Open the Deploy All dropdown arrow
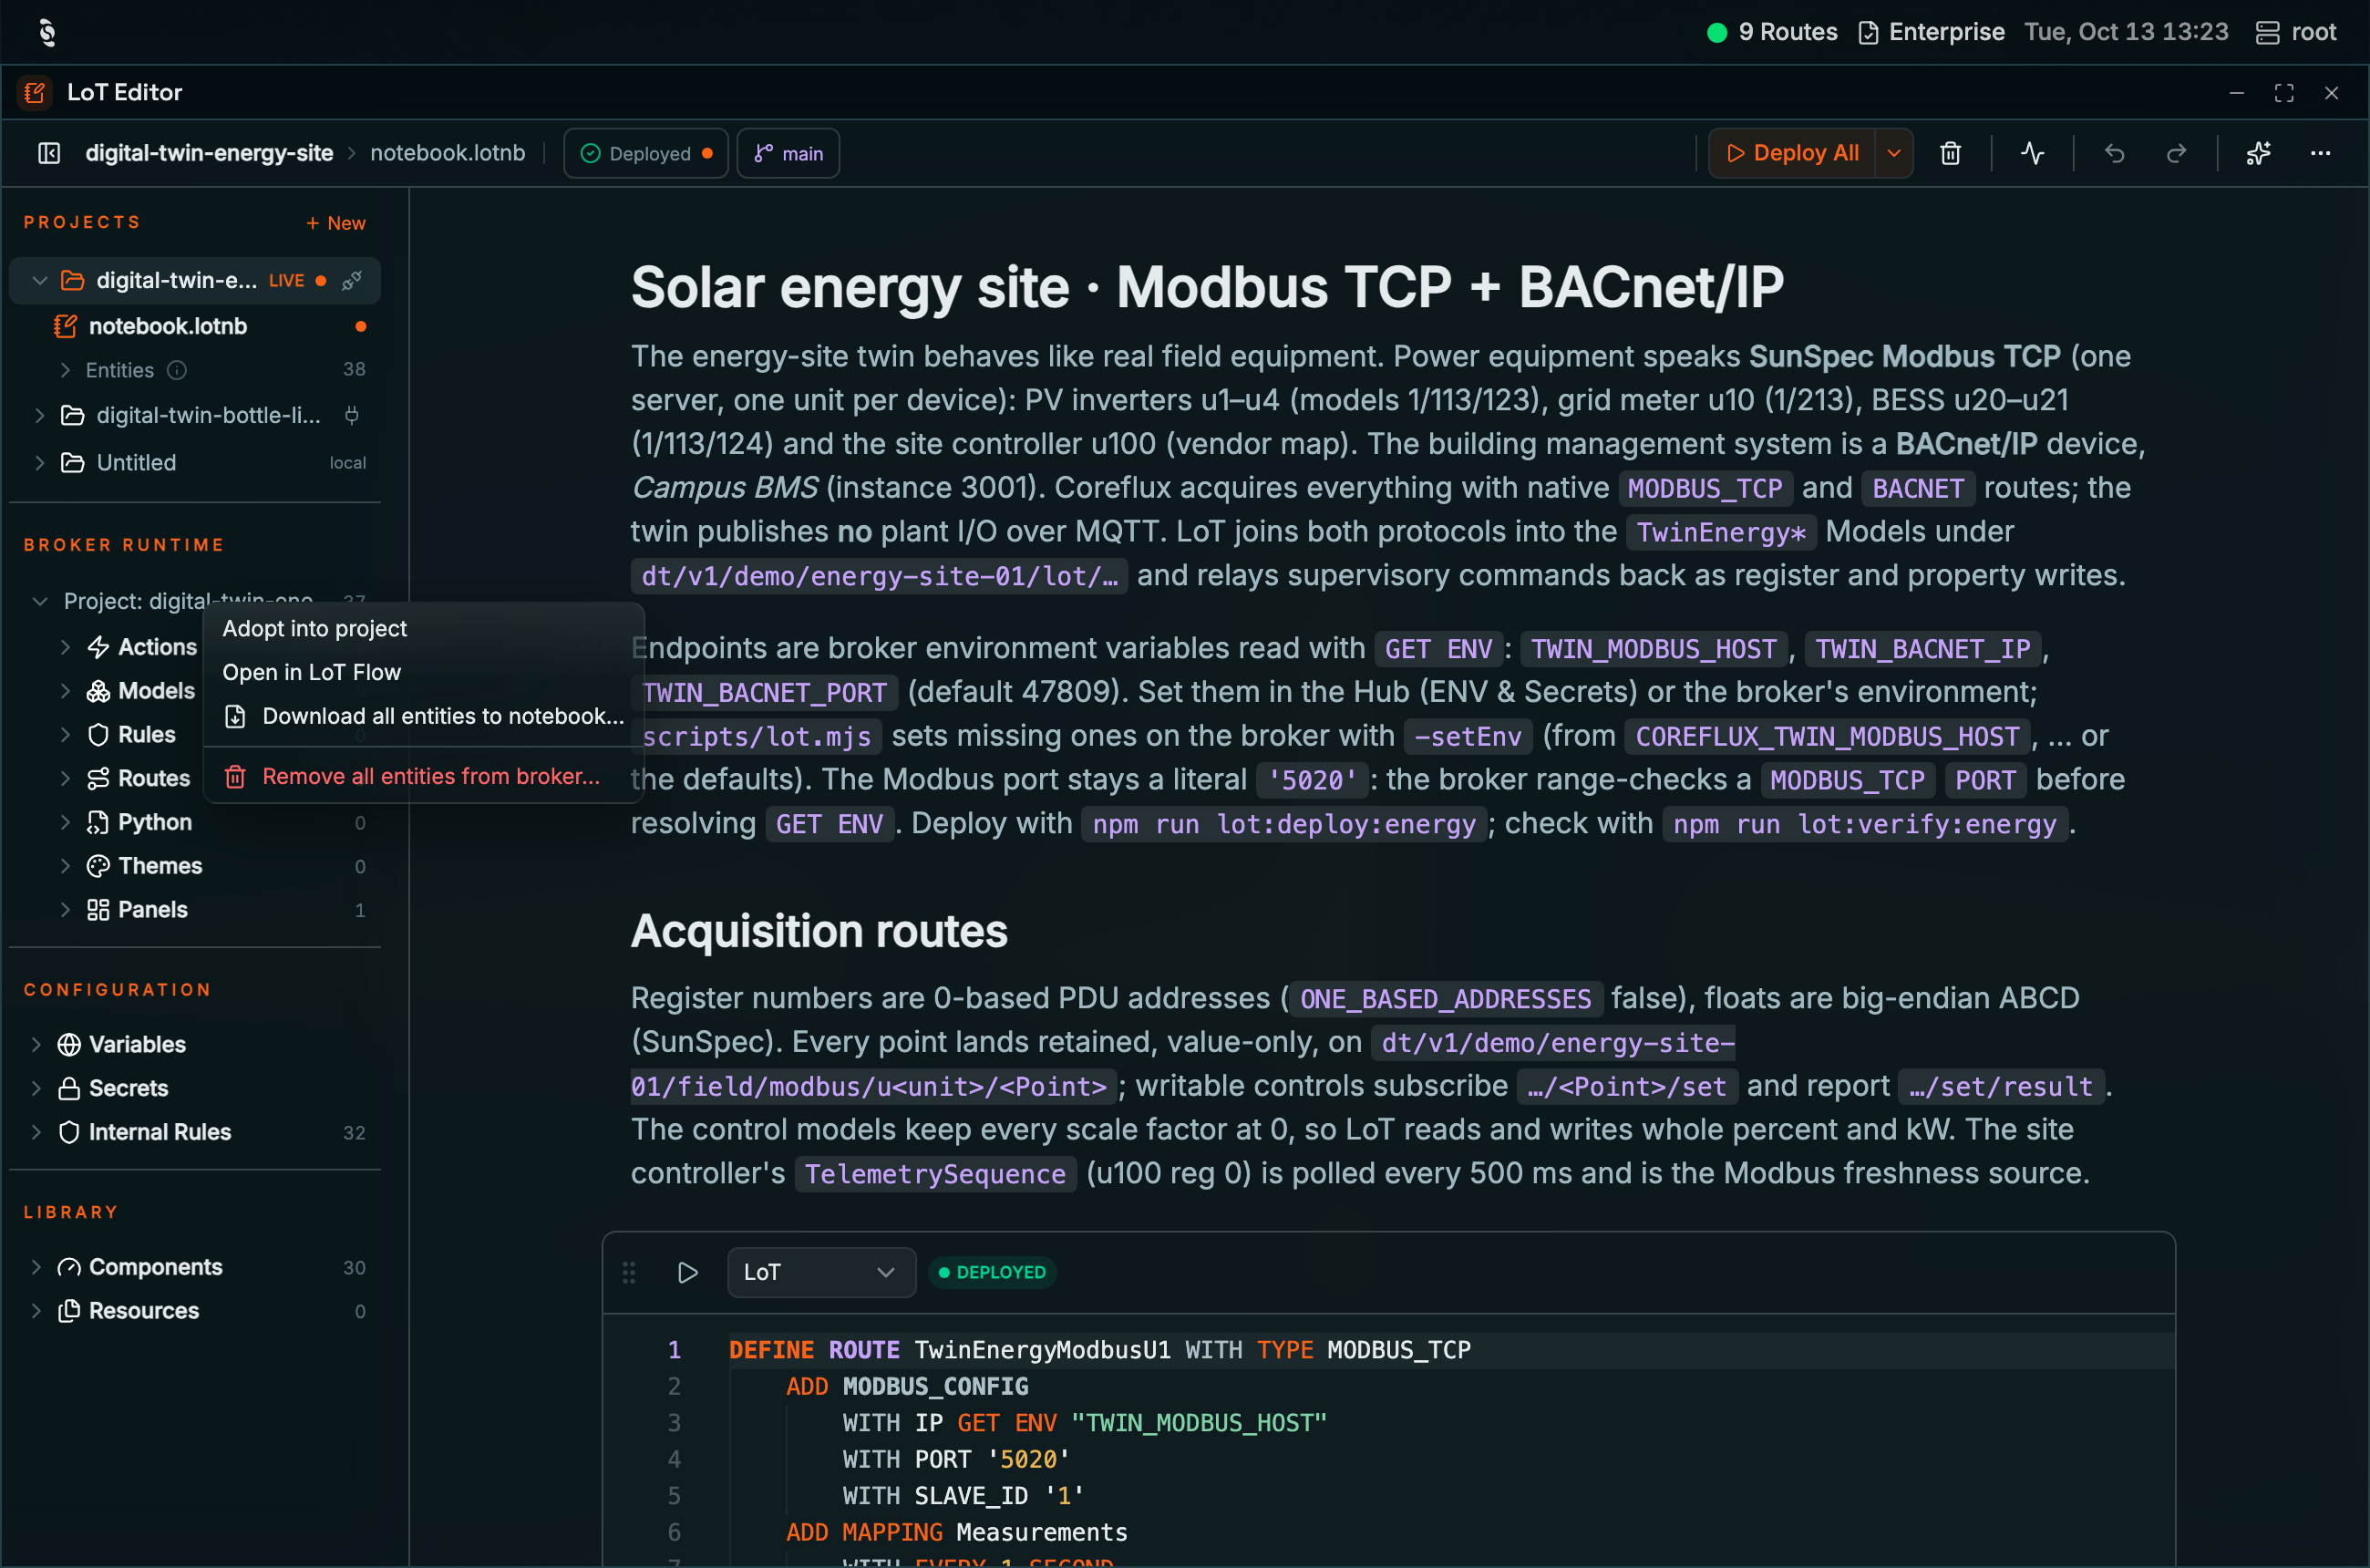The width and height of the screenshot is (2370, 1568). pos(1894,153)
